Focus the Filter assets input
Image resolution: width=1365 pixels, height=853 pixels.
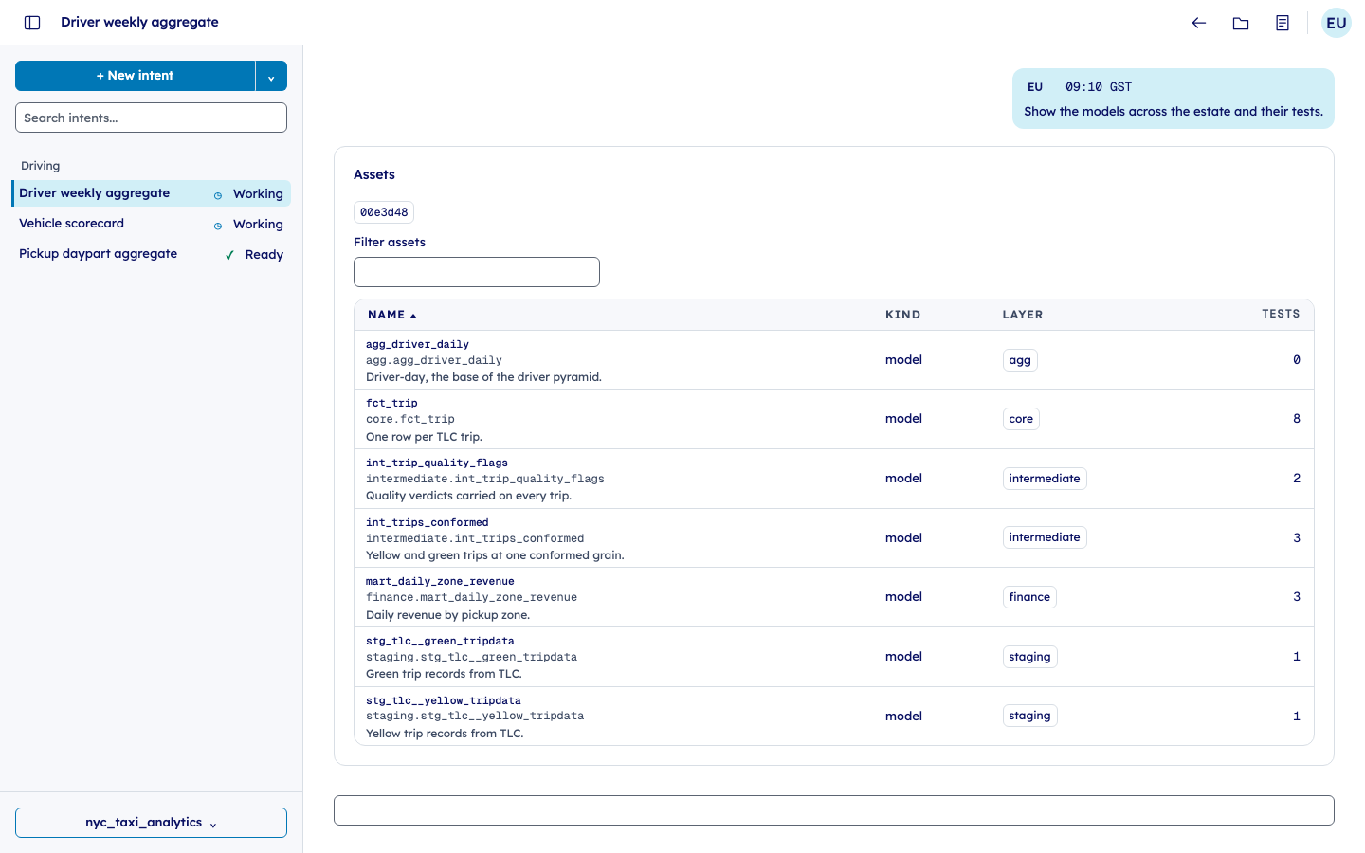pyautogui.click(x=477, y=272)
